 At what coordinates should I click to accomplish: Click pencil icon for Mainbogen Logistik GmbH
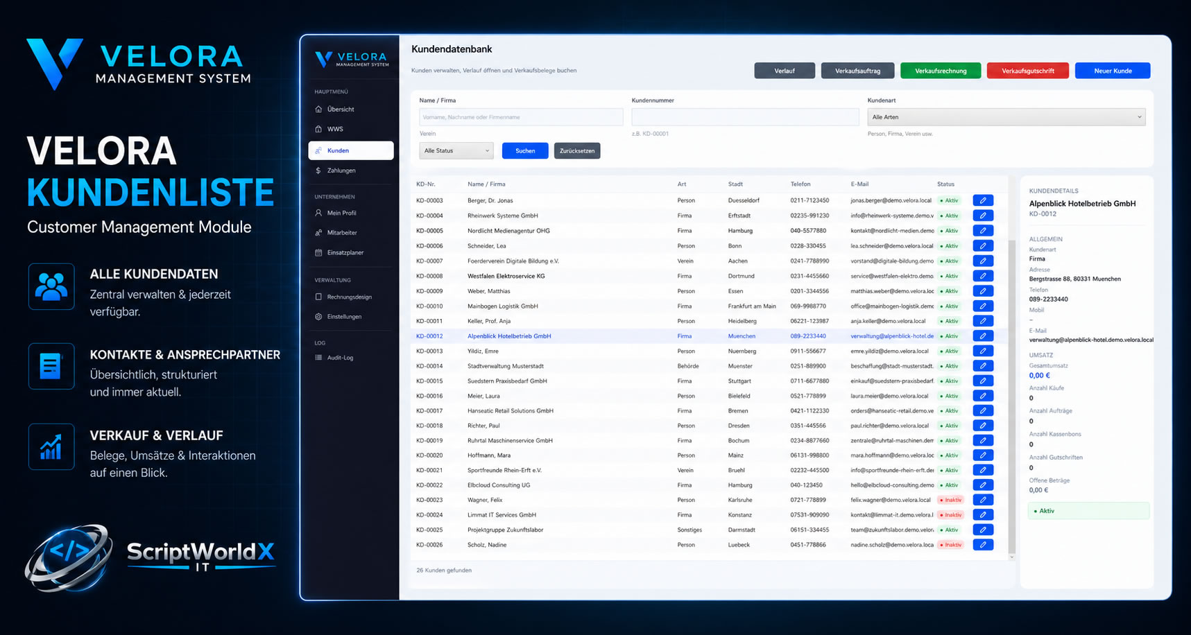(x=983, y=306)
